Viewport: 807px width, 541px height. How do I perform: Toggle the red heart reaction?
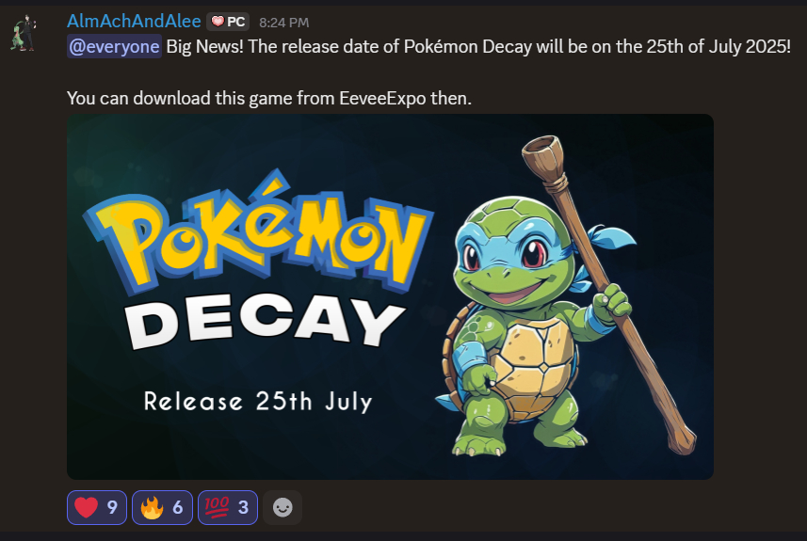[x=97, y=507]
